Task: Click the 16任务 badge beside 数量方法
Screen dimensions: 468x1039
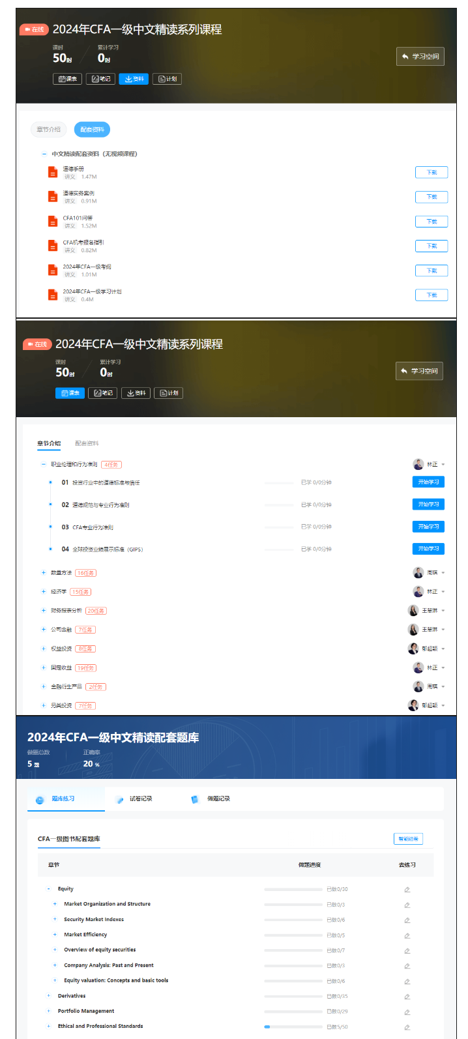Action: click(x=86, y=573)
